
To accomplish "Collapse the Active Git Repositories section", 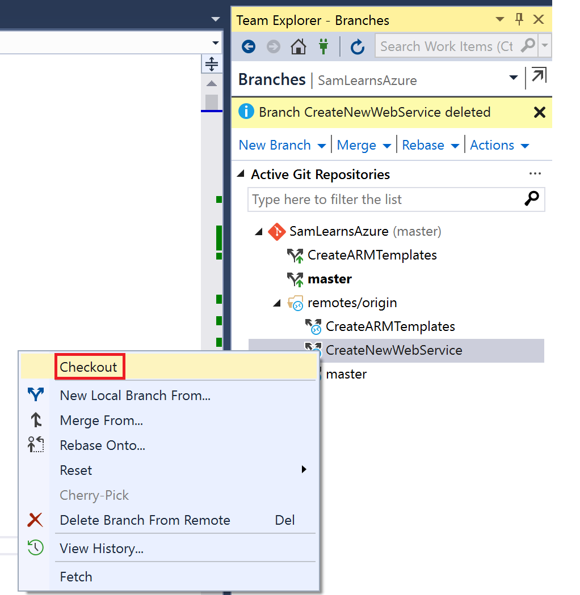I will coord(241,175).
